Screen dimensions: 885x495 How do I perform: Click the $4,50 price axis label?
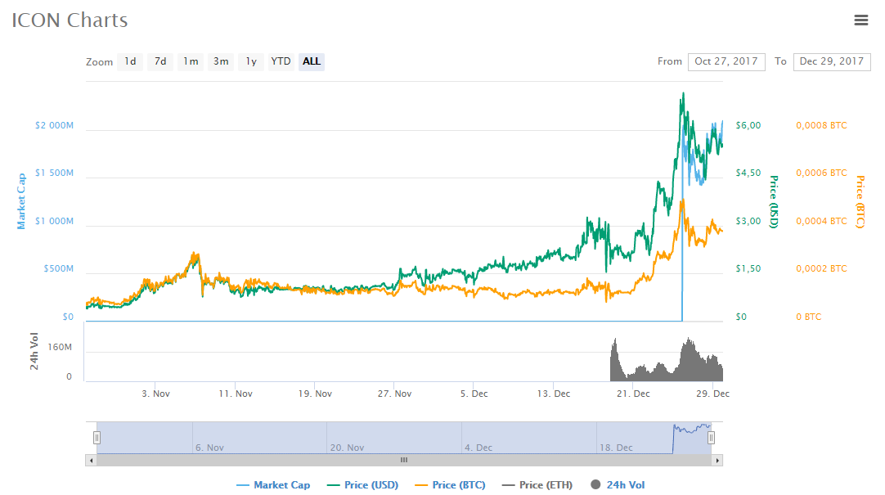pos(748,173)
